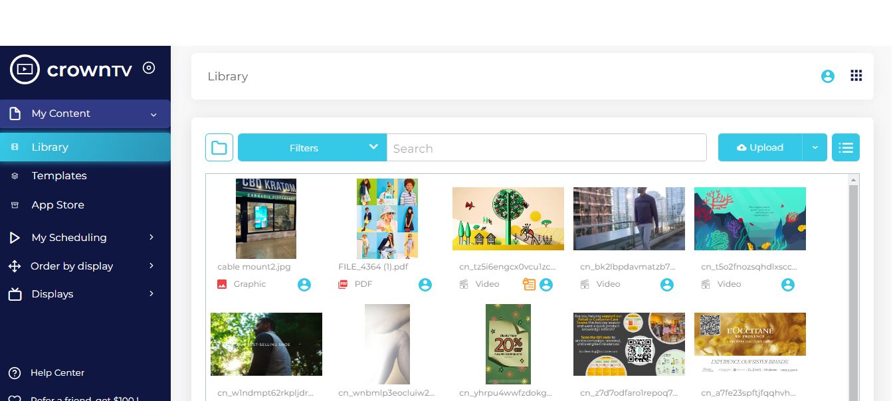Click the Upload button

(760, 147)
